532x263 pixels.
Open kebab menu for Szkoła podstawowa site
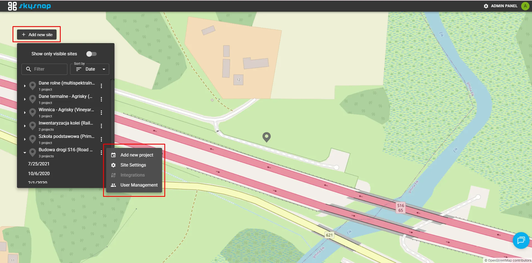point(101,139)
